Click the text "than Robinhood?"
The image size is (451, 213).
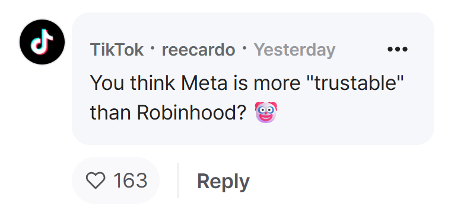coord(169,112)
